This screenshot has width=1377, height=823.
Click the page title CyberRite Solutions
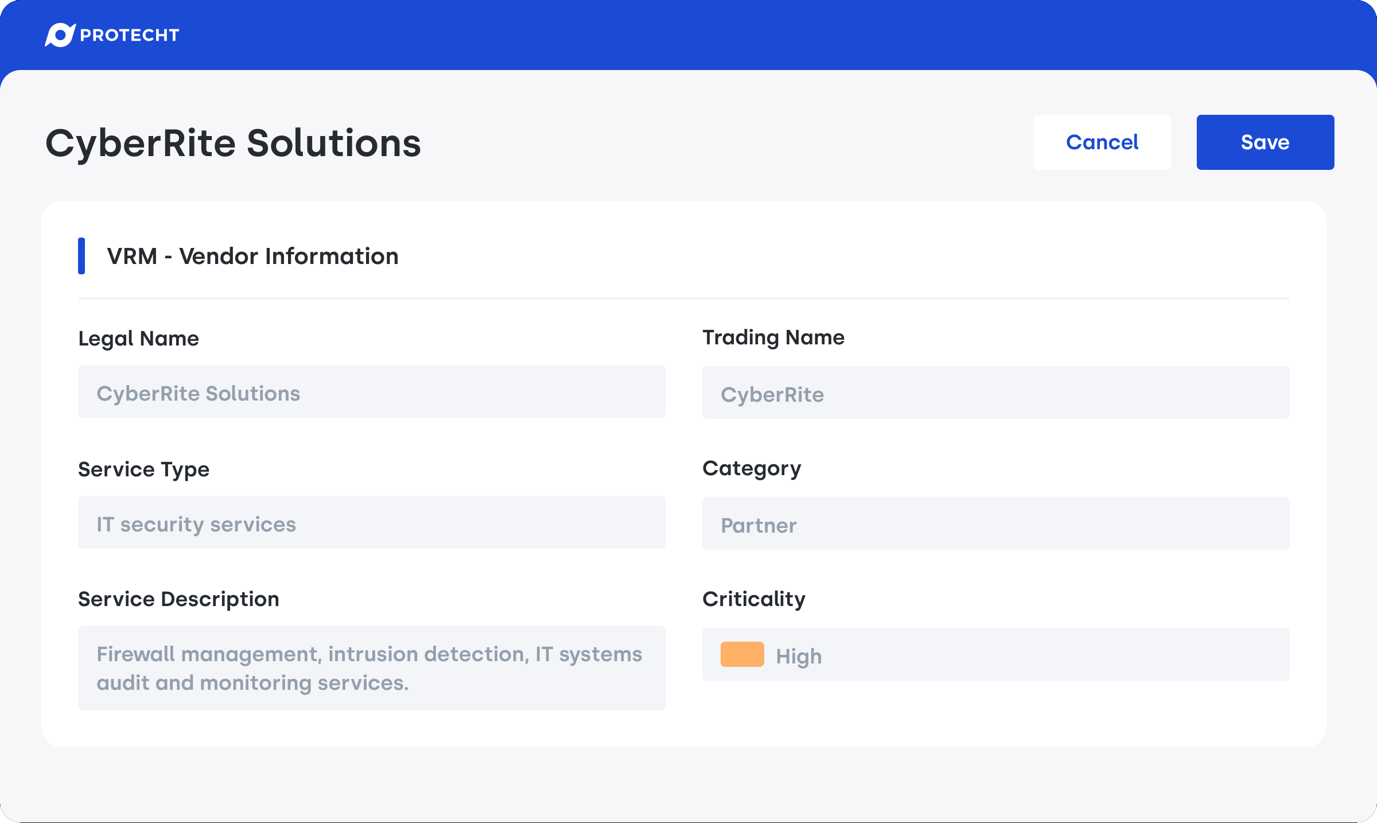click(234, 144)
